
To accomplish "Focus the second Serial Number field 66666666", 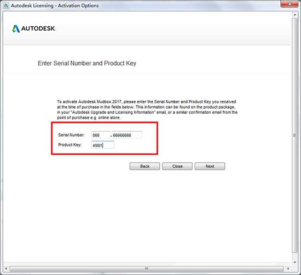I will click(x=127, y=135).
